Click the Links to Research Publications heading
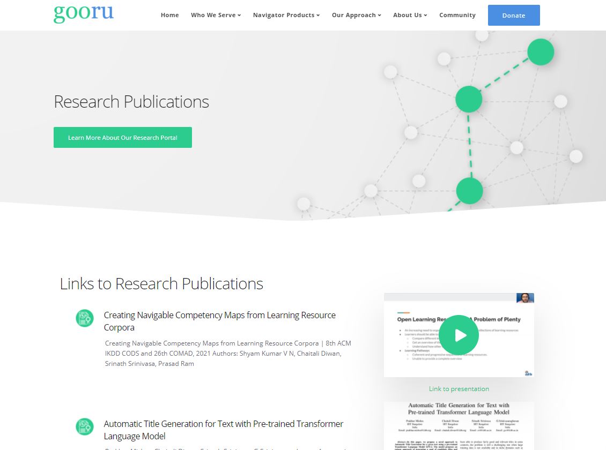This screenshot has width=606, height=450. click(x=161, y=284)
